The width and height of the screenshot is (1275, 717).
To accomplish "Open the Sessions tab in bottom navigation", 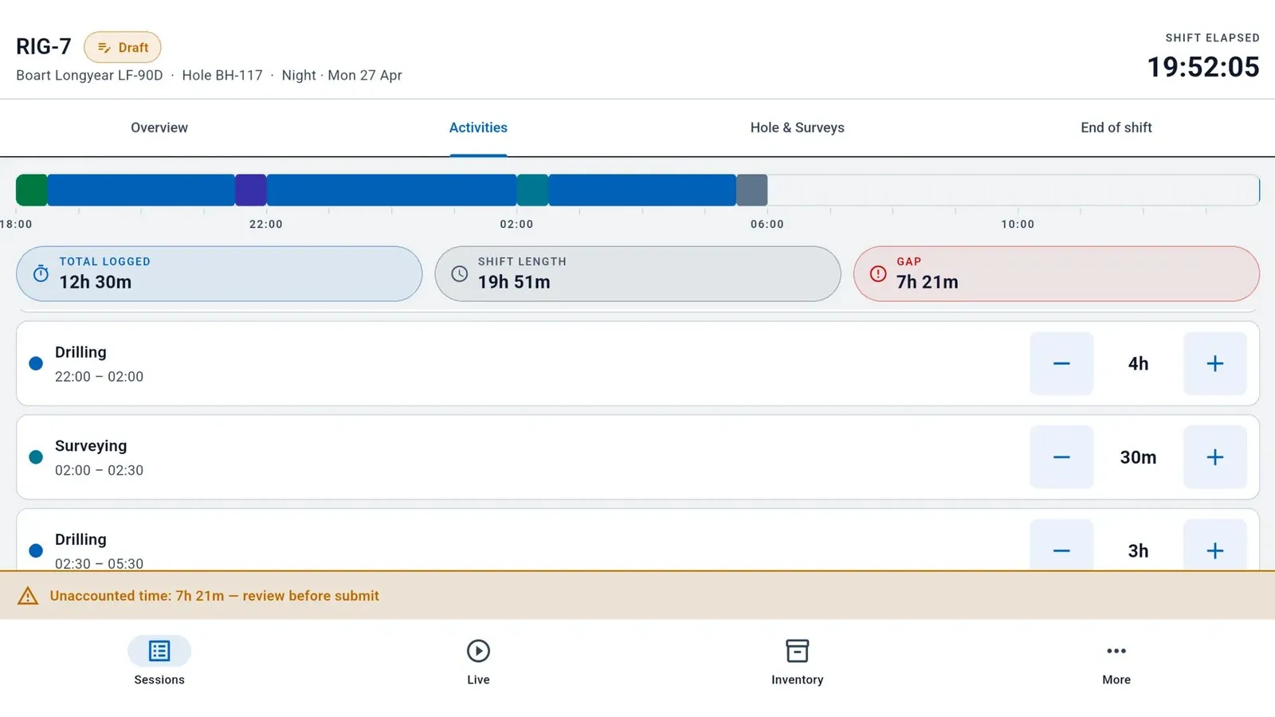I will coord(159,660).
